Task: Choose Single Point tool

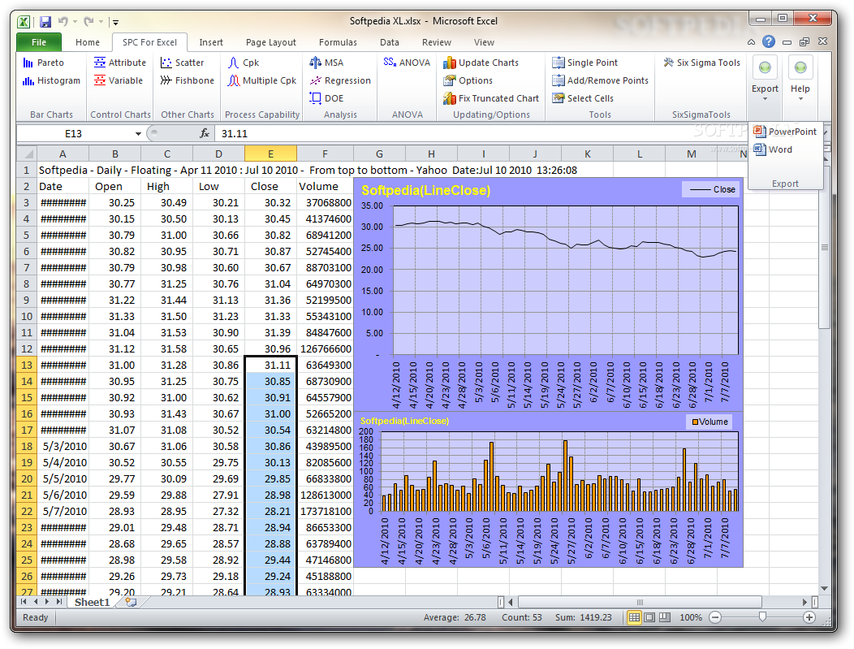Action: pos(585,63)
